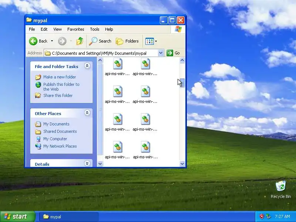
Task: Click the task pane scroll up arrow
Action: coord(100,60)
